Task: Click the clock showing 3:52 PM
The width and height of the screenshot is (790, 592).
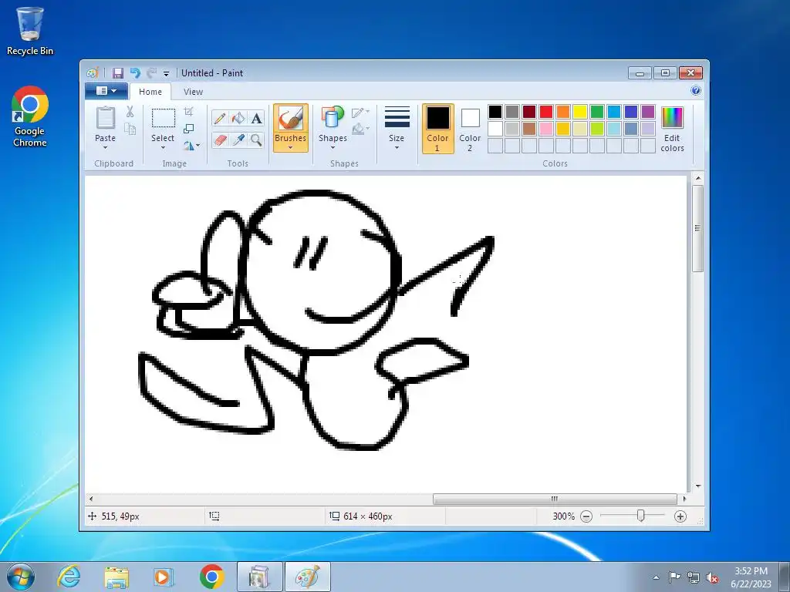Action: click(751, 571)
